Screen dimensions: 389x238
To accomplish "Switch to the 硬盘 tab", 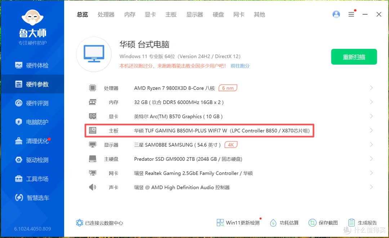I will coord(218,15).
